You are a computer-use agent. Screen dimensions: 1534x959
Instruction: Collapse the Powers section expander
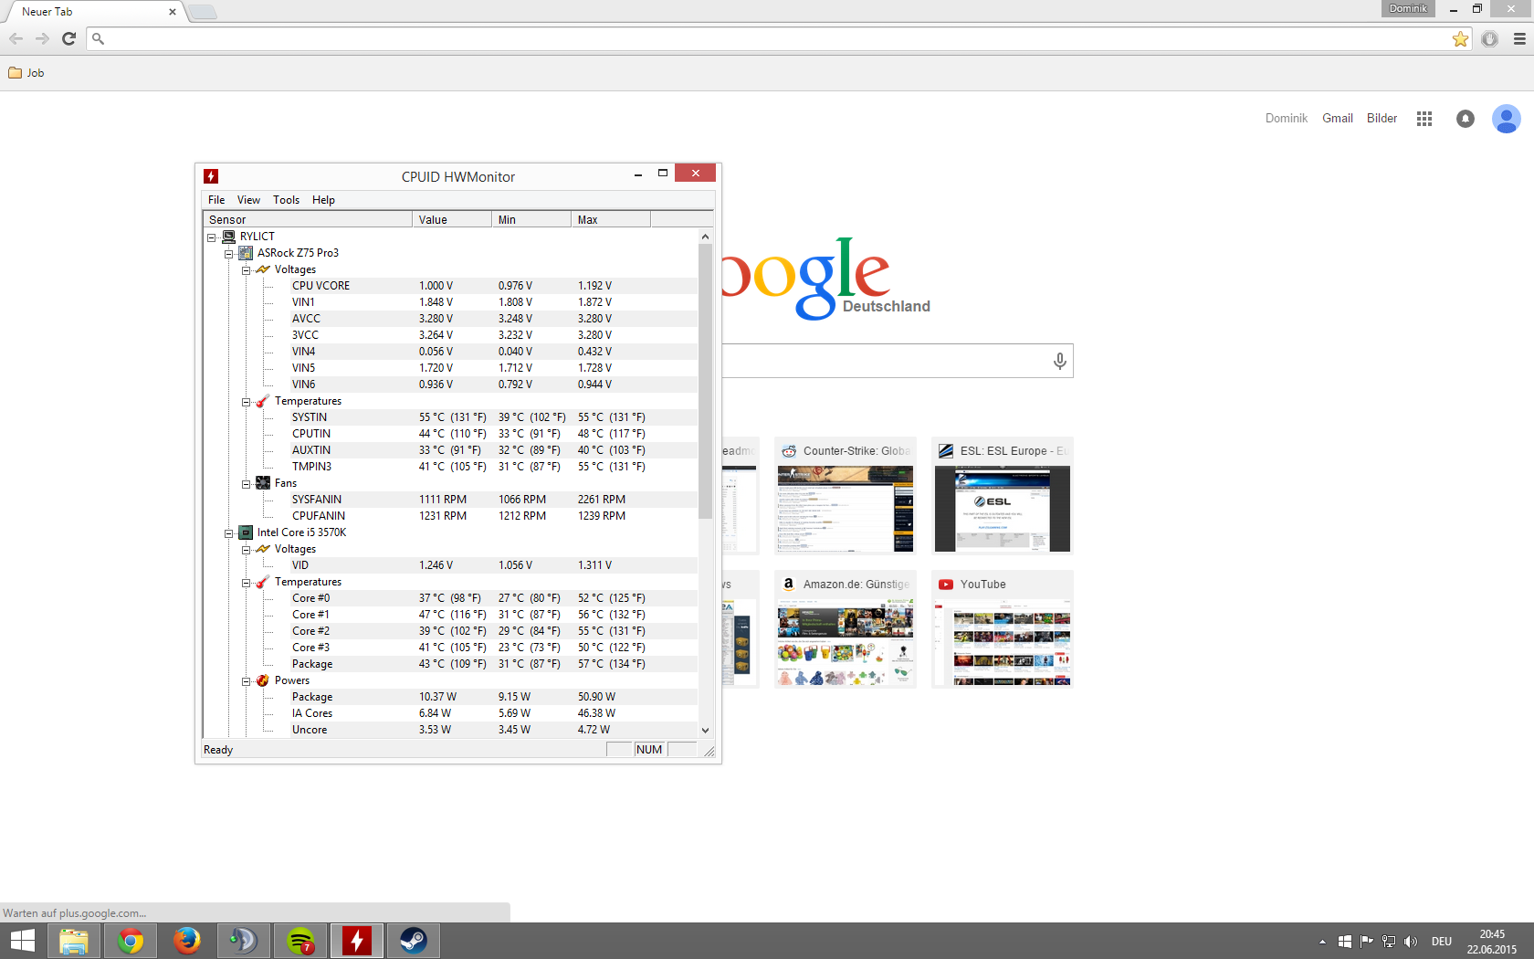pyautogui.click(x=246, y=681)
